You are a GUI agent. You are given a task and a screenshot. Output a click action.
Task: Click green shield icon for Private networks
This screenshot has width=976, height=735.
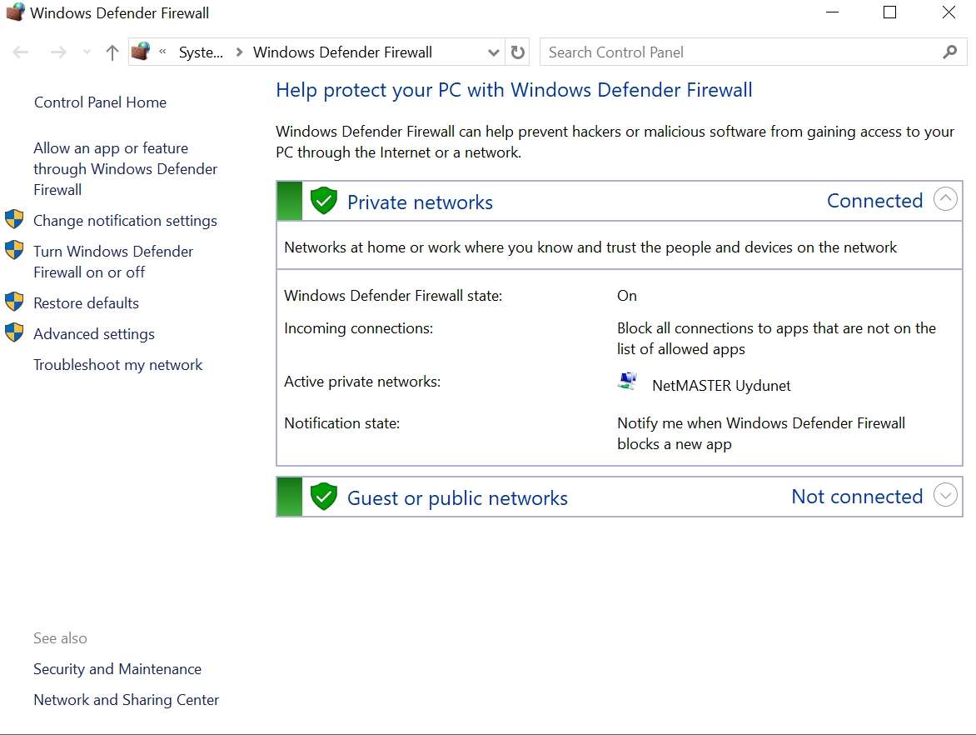(324, 201)
